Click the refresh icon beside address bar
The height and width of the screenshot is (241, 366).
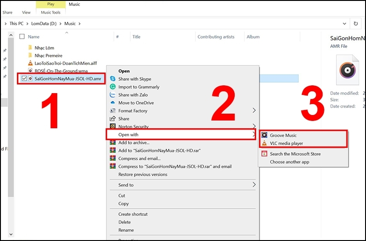356,24
